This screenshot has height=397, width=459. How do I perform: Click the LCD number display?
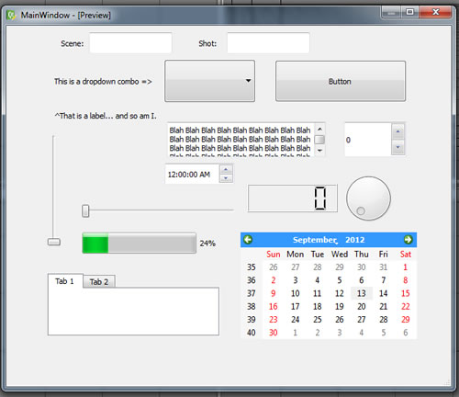point(293,198)
